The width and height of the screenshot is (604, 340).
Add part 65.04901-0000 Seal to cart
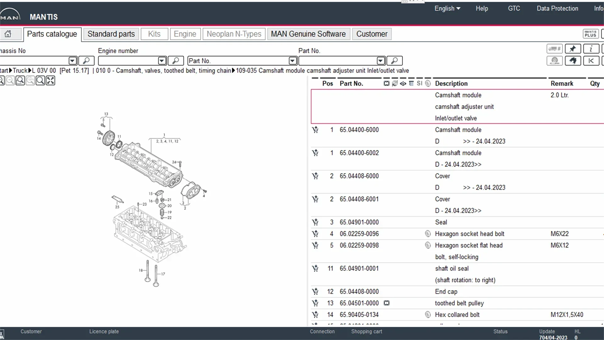tap(315, 222)
